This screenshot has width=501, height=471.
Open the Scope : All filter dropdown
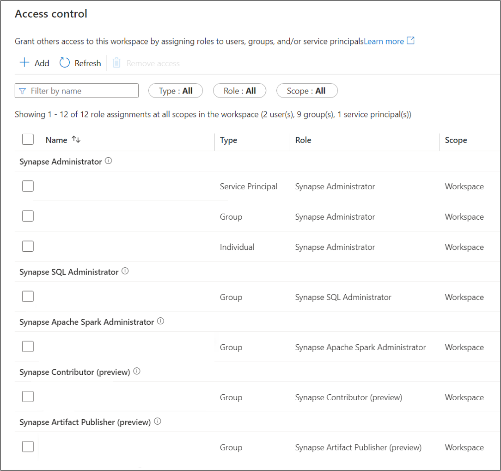coord(307,91)
